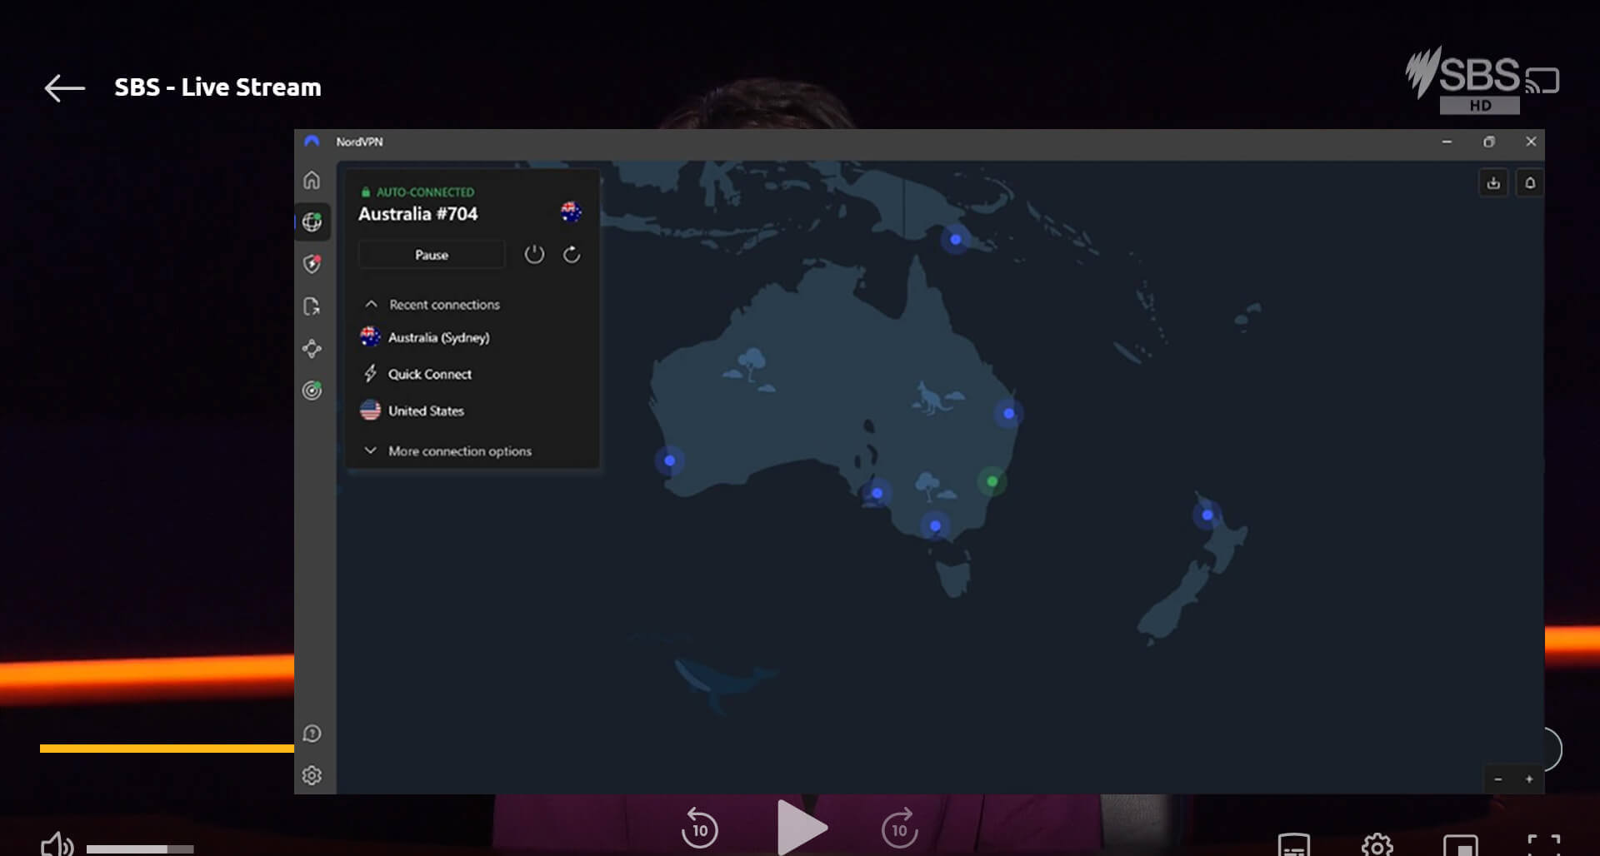Connect to Australia (Sydney) recent entry
1600x856 pixels.
click(425, 337)
